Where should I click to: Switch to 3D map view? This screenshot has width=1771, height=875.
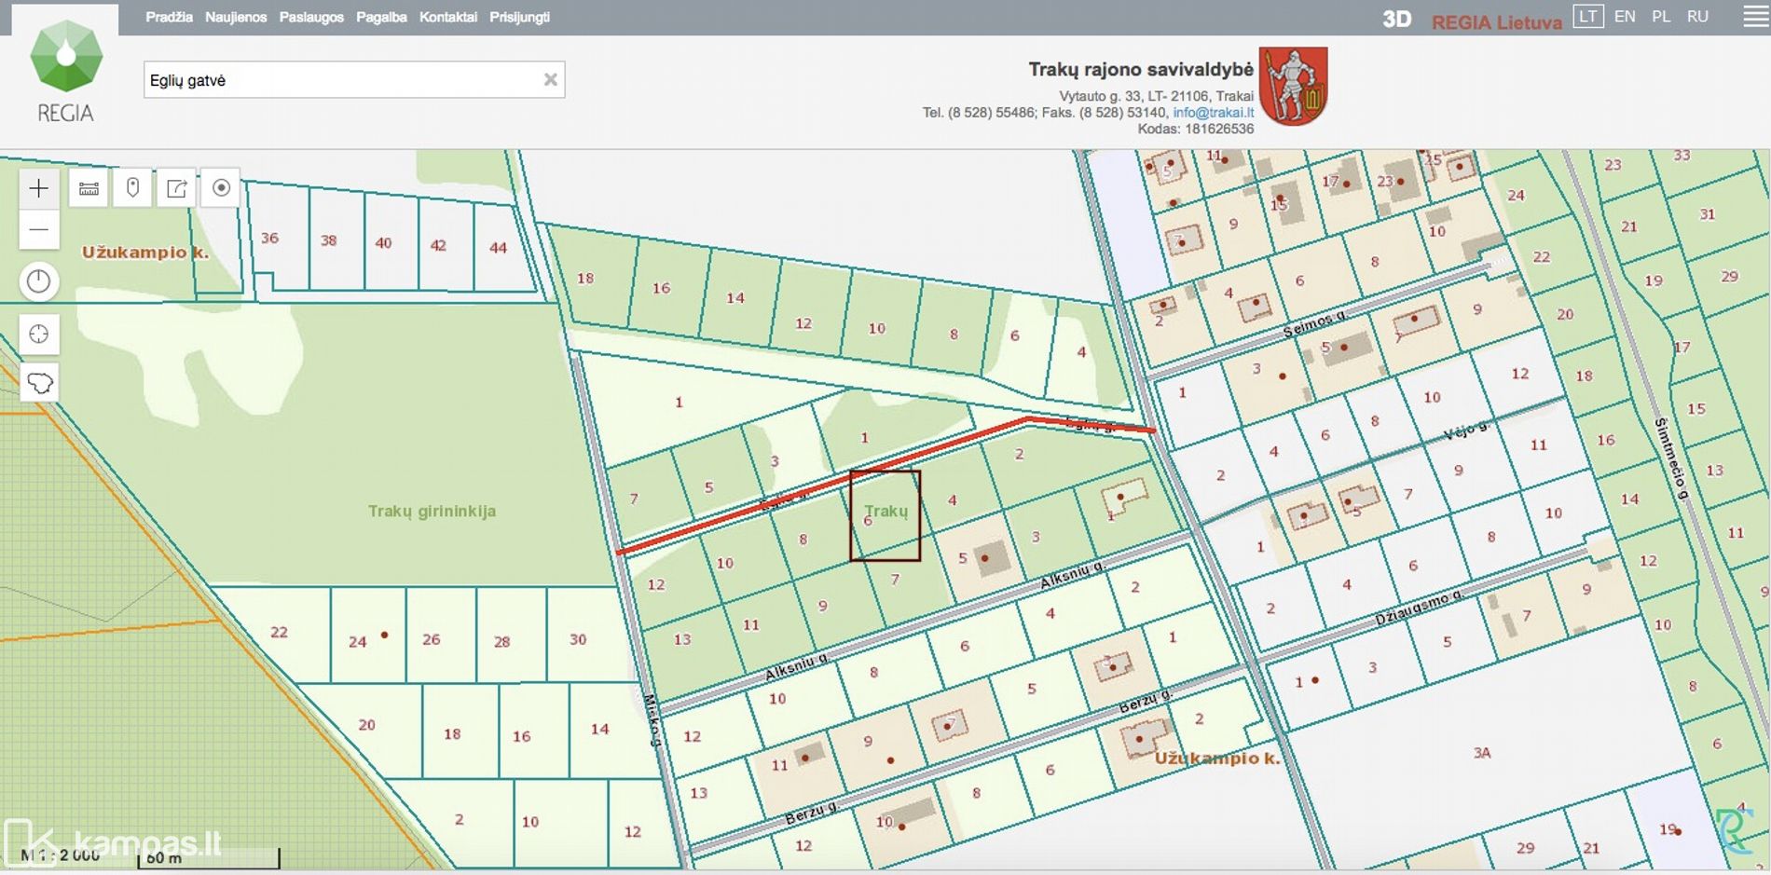pyautogui.click(x=1396, y=20)
